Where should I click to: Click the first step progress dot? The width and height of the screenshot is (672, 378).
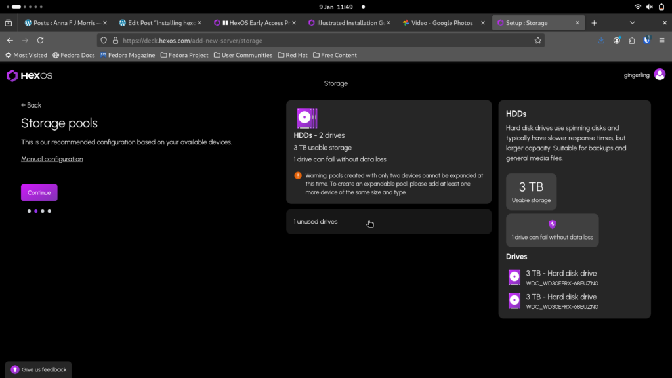coord(29,211)
